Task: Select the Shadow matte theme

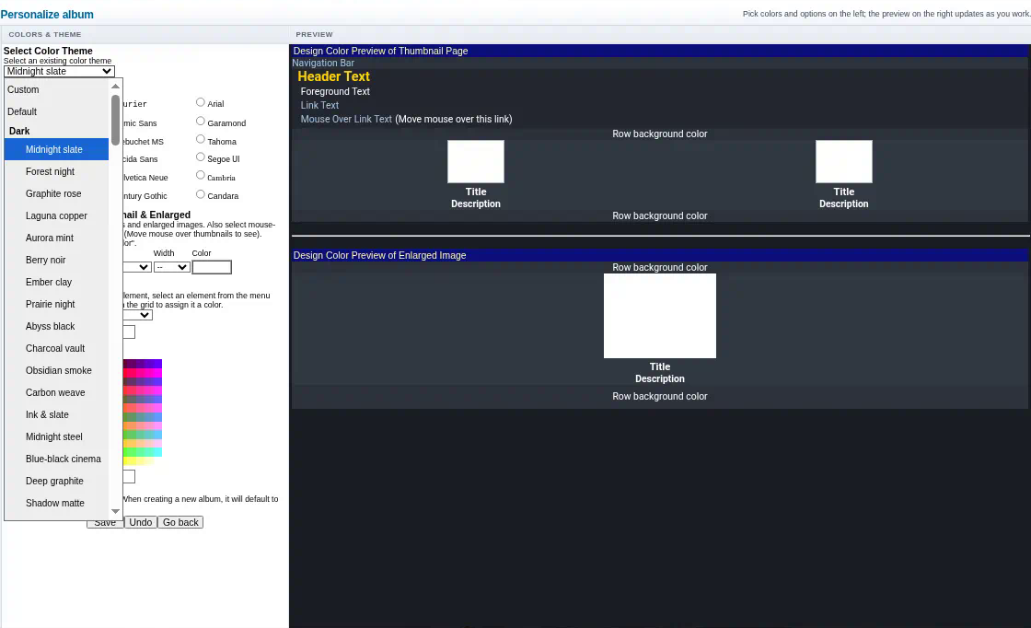Action: pos(56,503)
